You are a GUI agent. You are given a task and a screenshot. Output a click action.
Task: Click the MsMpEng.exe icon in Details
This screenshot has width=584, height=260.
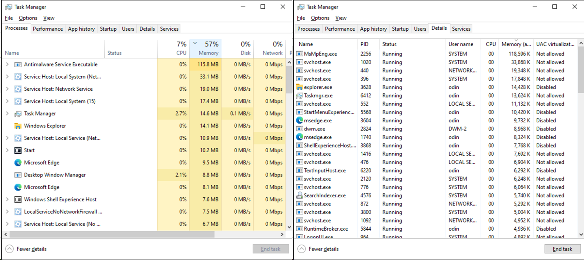coord(299,54)
